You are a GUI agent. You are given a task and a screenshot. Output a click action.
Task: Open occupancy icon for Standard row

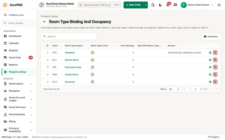click(210, 53)
